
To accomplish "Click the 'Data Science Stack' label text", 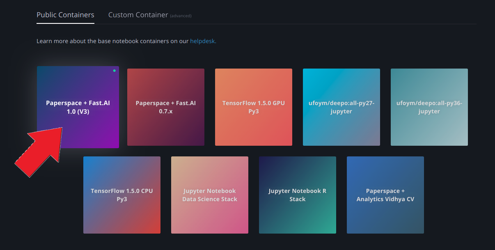I will (210, 199).
